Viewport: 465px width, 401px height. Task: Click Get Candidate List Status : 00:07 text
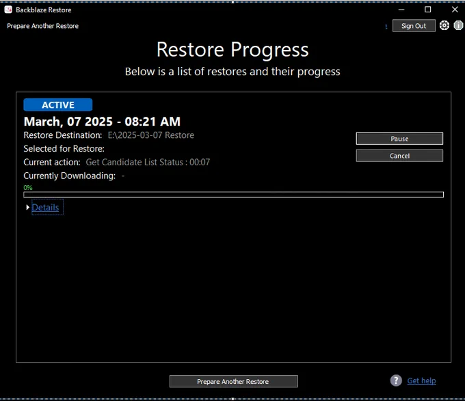[148, 163]
